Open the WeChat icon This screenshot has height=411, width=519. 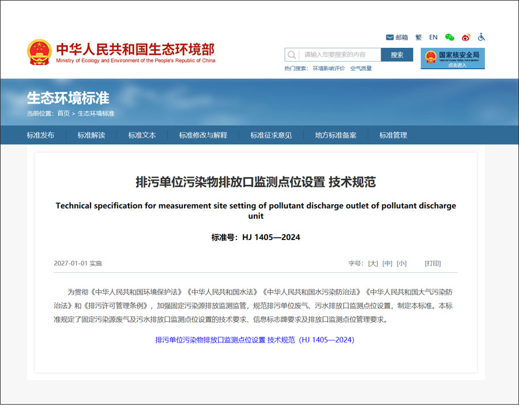(x=450, y=37)
